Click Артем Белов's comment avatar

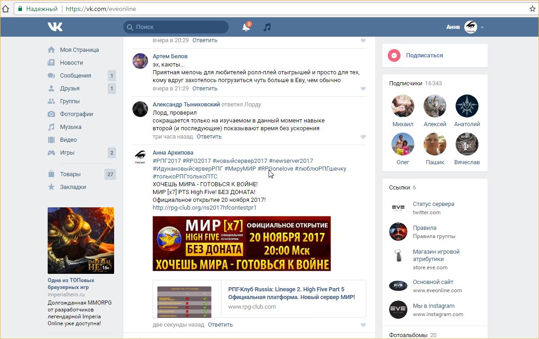tap(140, 61)
